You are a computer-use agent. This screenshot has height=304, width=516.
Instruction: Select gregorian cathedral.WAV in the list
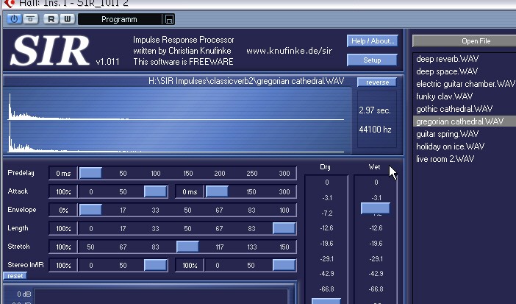465,121
